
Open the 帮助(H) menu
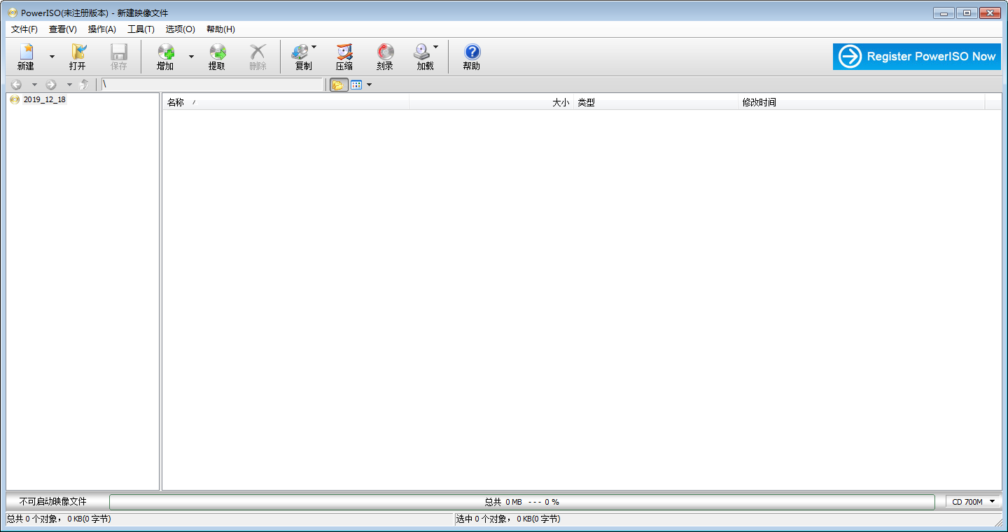point(220,29)
